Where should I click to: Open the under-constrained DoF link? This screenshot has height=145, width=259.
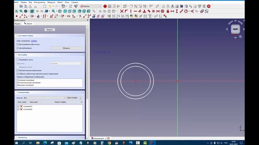tap(34, 41)
